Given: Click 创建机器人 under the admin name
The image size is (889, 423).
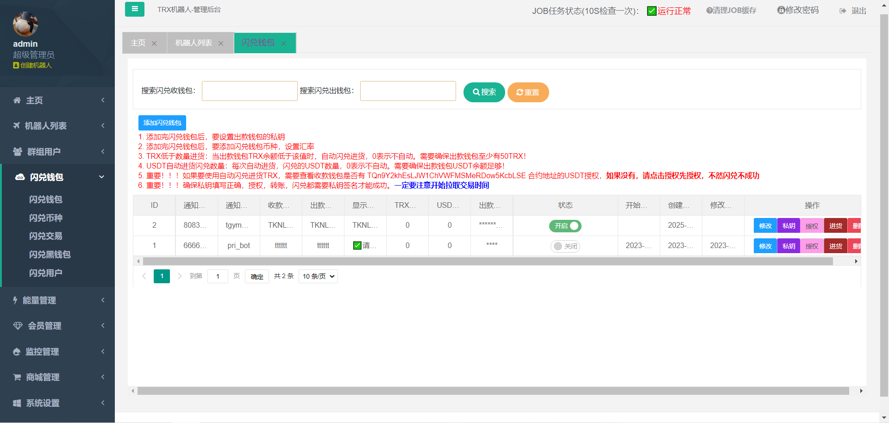Looking at the screenshot, I should [32, 65].
